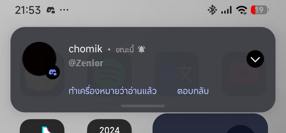
Task: Tap the @Zenior message text
Action: click(86, 63)
